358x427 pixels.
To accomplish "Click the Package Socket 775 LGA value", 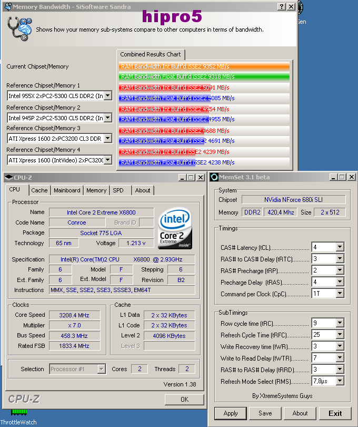I will pyautogui.click(x=101, y=233).
